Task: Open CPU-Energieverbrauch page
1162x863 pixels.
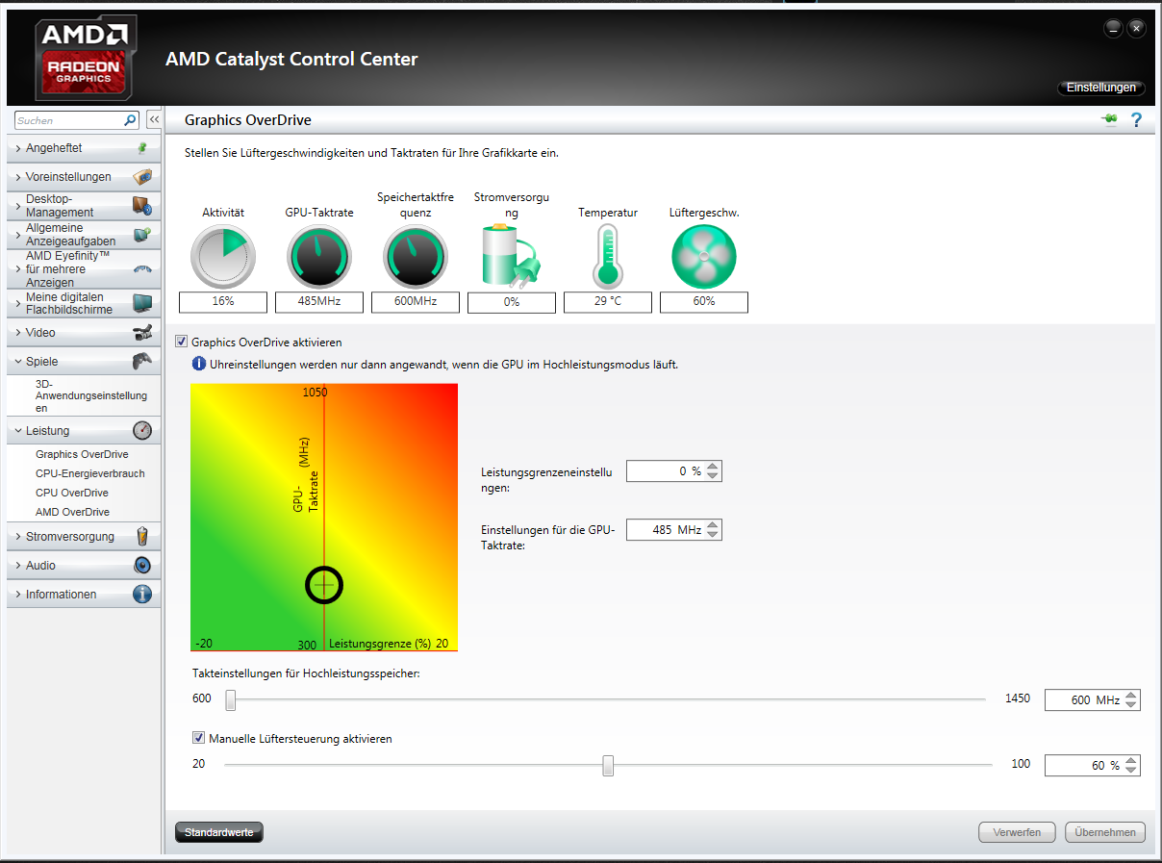Action: click(90, 473)
